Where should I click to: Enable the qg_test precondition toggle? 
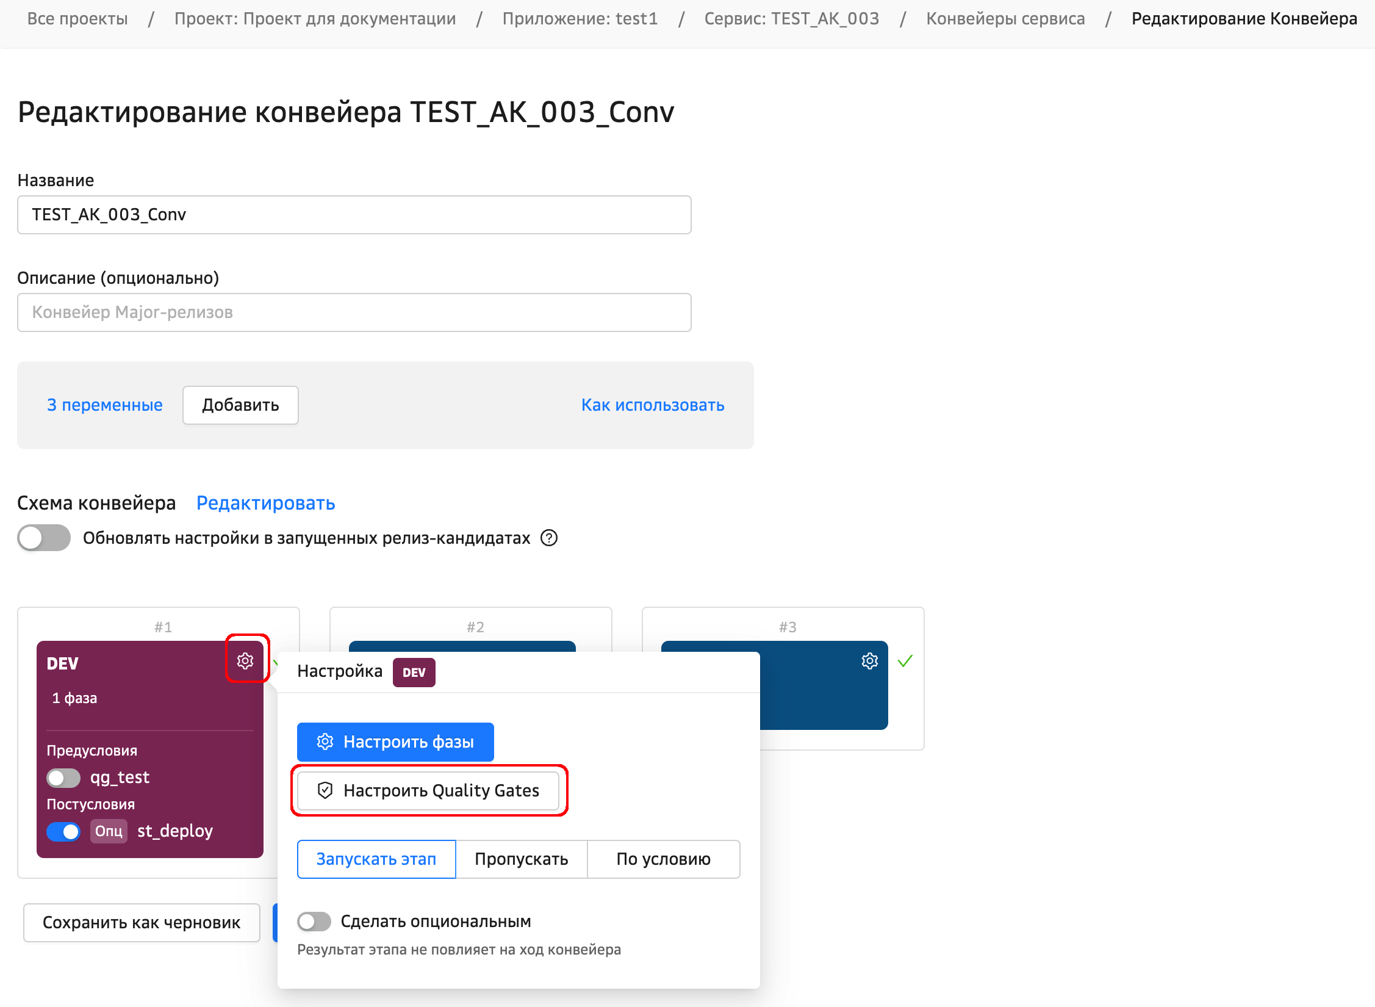63,778
